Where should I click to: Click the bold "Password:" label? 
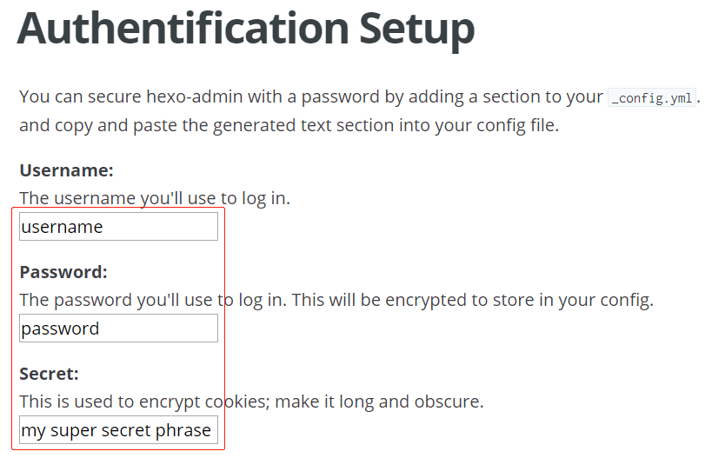click(x=63, y=271)
